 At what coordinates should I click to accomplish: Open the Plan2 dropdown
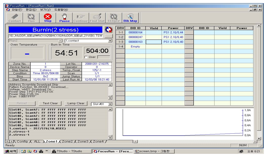[60, 41]
